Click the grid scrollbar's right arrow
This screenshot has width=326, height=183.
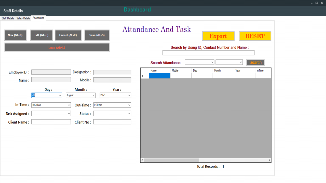pos(269,160)
